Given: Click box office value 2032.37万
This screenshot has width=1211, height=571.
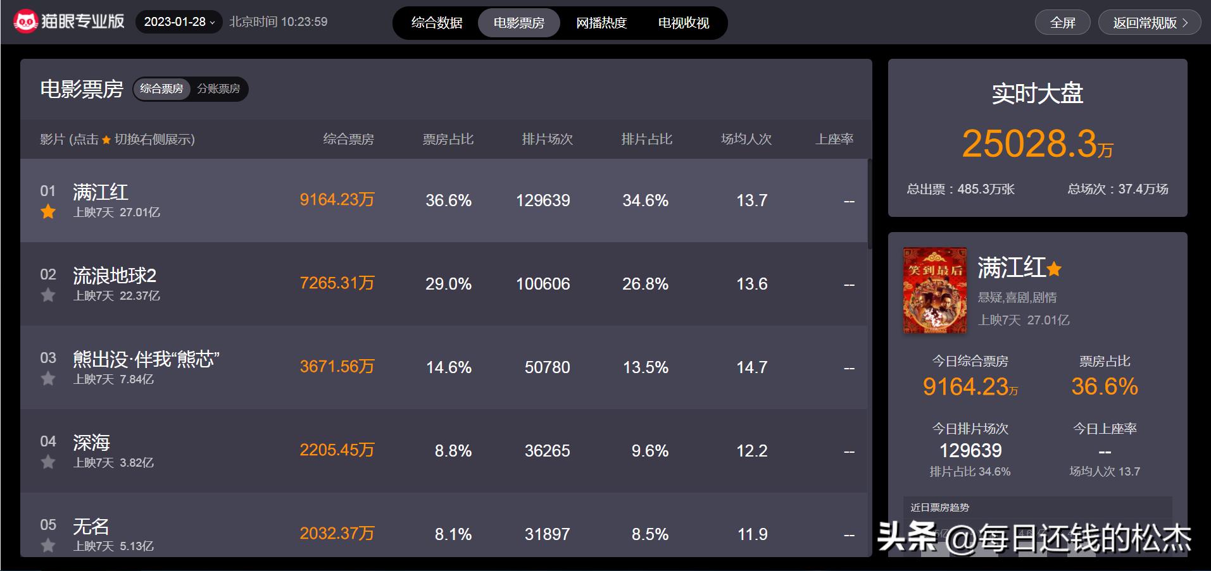Looking at the screenshot, I should click(x=337, y=534).
